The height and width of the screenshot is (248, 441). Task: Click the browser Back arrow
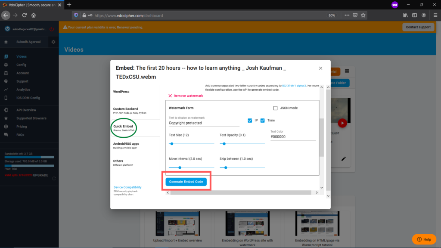pos(6,15)
